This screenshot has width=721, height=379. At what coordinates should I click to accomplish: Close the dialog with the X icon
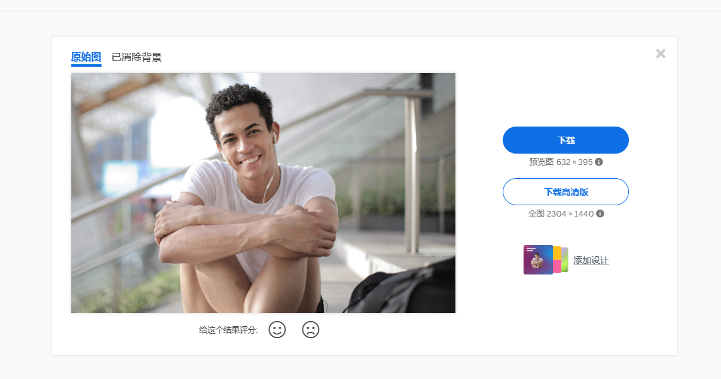[661, 54]
